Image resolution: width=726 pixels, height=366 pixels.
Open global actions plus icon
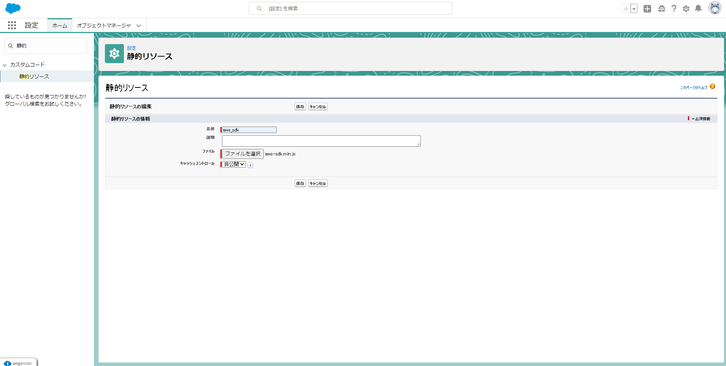647,8
